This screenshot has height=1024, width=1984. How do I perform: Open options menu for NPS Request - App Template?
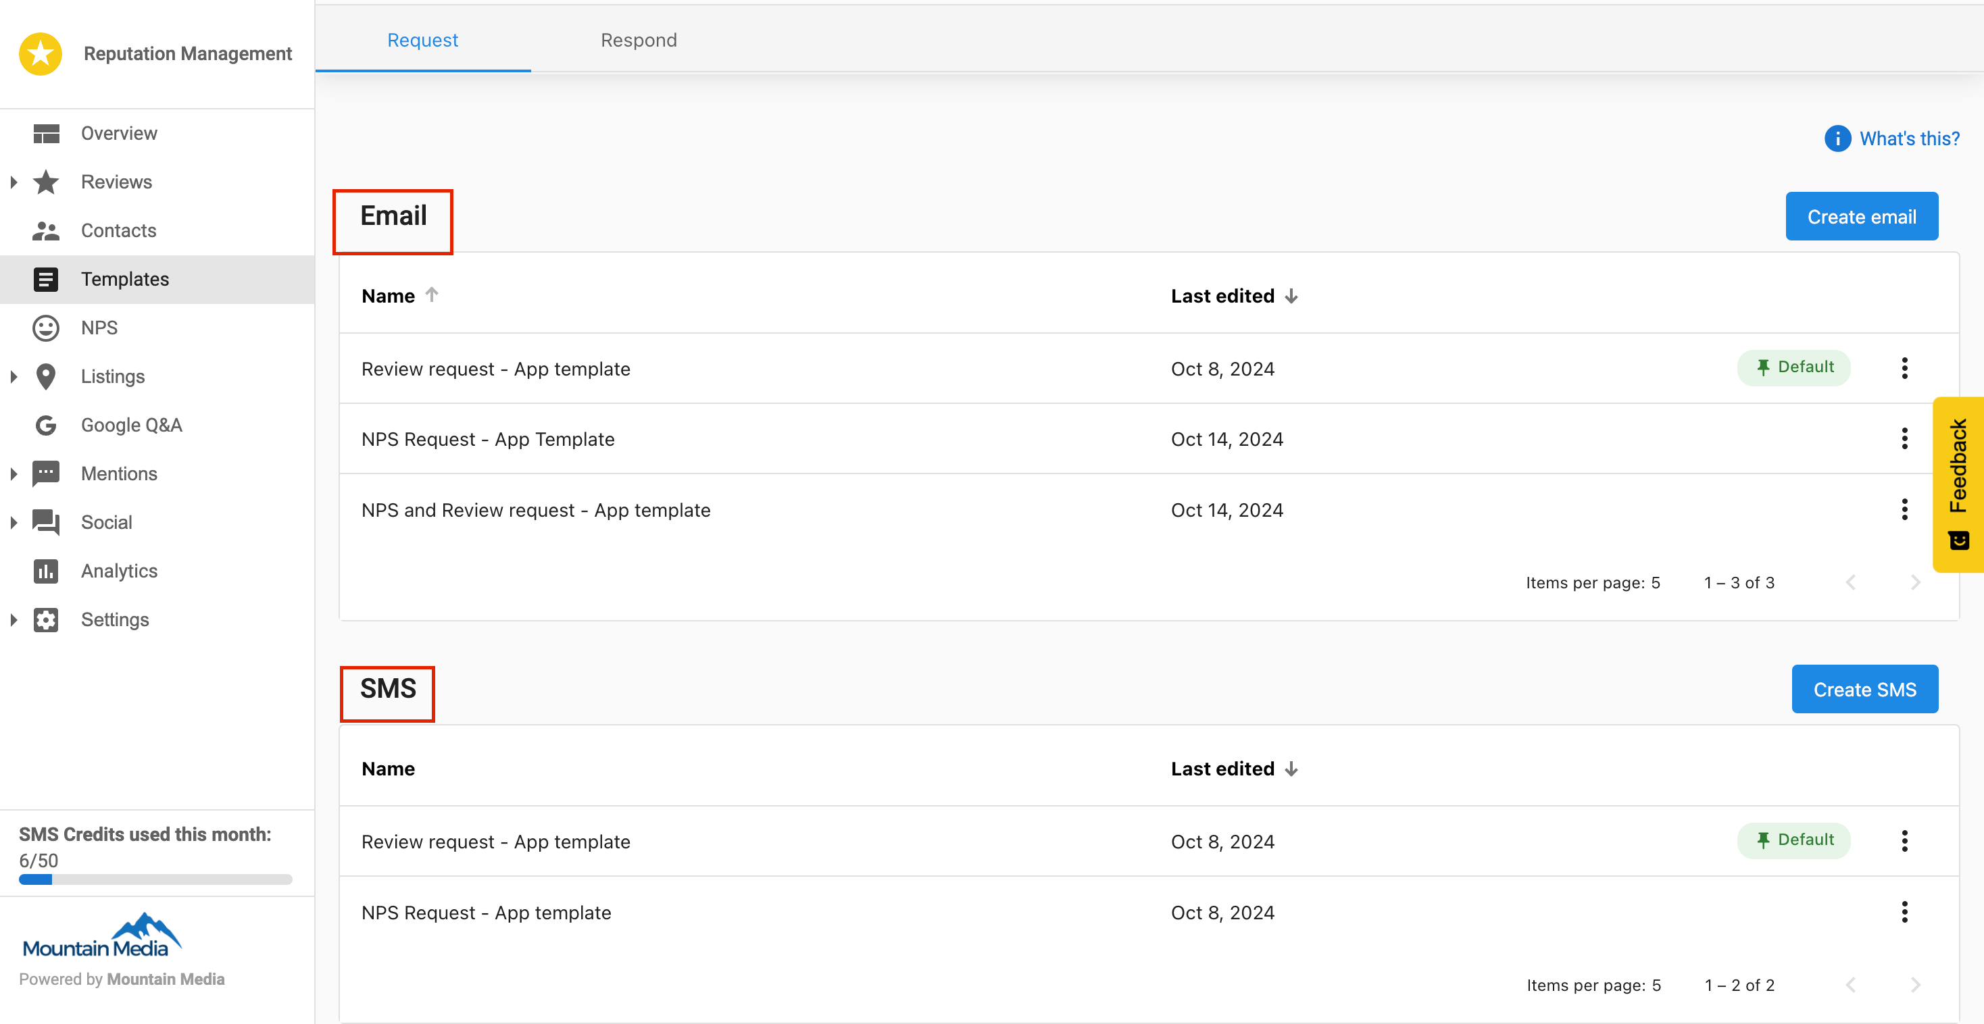1905,438
